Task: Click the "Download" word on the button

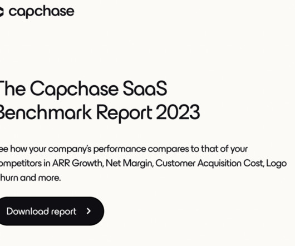Action: [28, 211]
